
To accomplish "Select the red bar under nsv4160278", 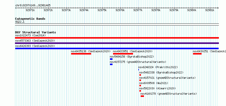I will [142, 96].
